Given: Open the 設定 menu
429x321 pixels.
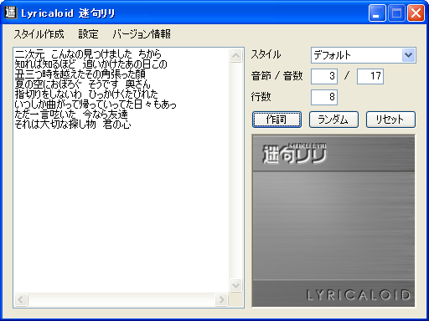Looking at the screenshot, I should click(x=88, y=34).
